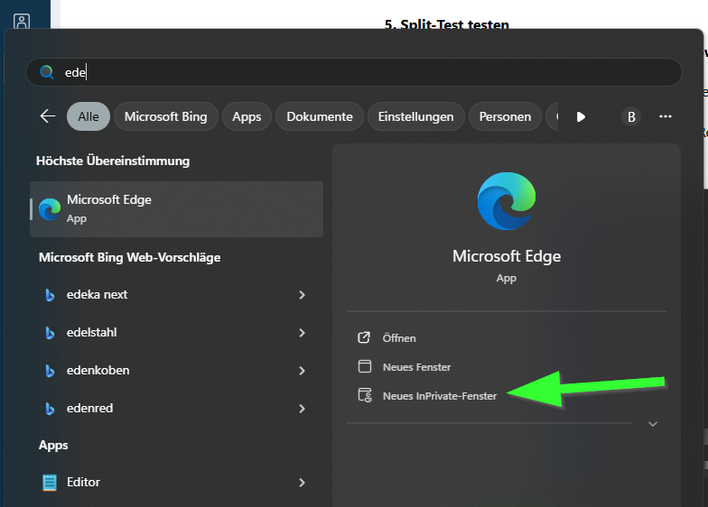Click the contact icon in background window sidebar
708x507 pixels.
tap(22, 22)
